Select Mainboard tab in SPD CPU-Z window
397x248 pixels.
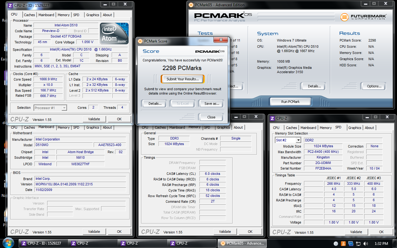(x=308, y=128)
